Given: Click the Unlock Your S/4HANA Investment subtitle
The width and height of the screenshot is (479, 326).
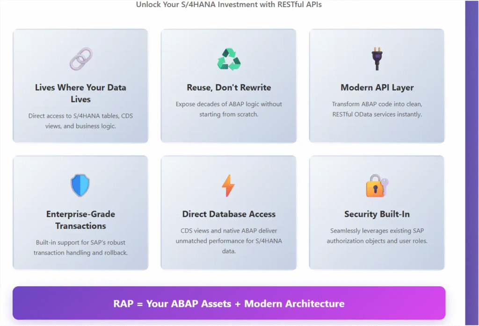Looking at the screenshot, I should 229,5.
